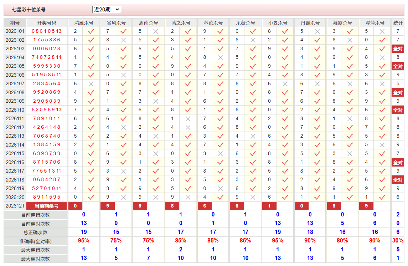408x266 pixels.
Task: Click 荡之 cross mark in row 2026111
Action: 188,119
